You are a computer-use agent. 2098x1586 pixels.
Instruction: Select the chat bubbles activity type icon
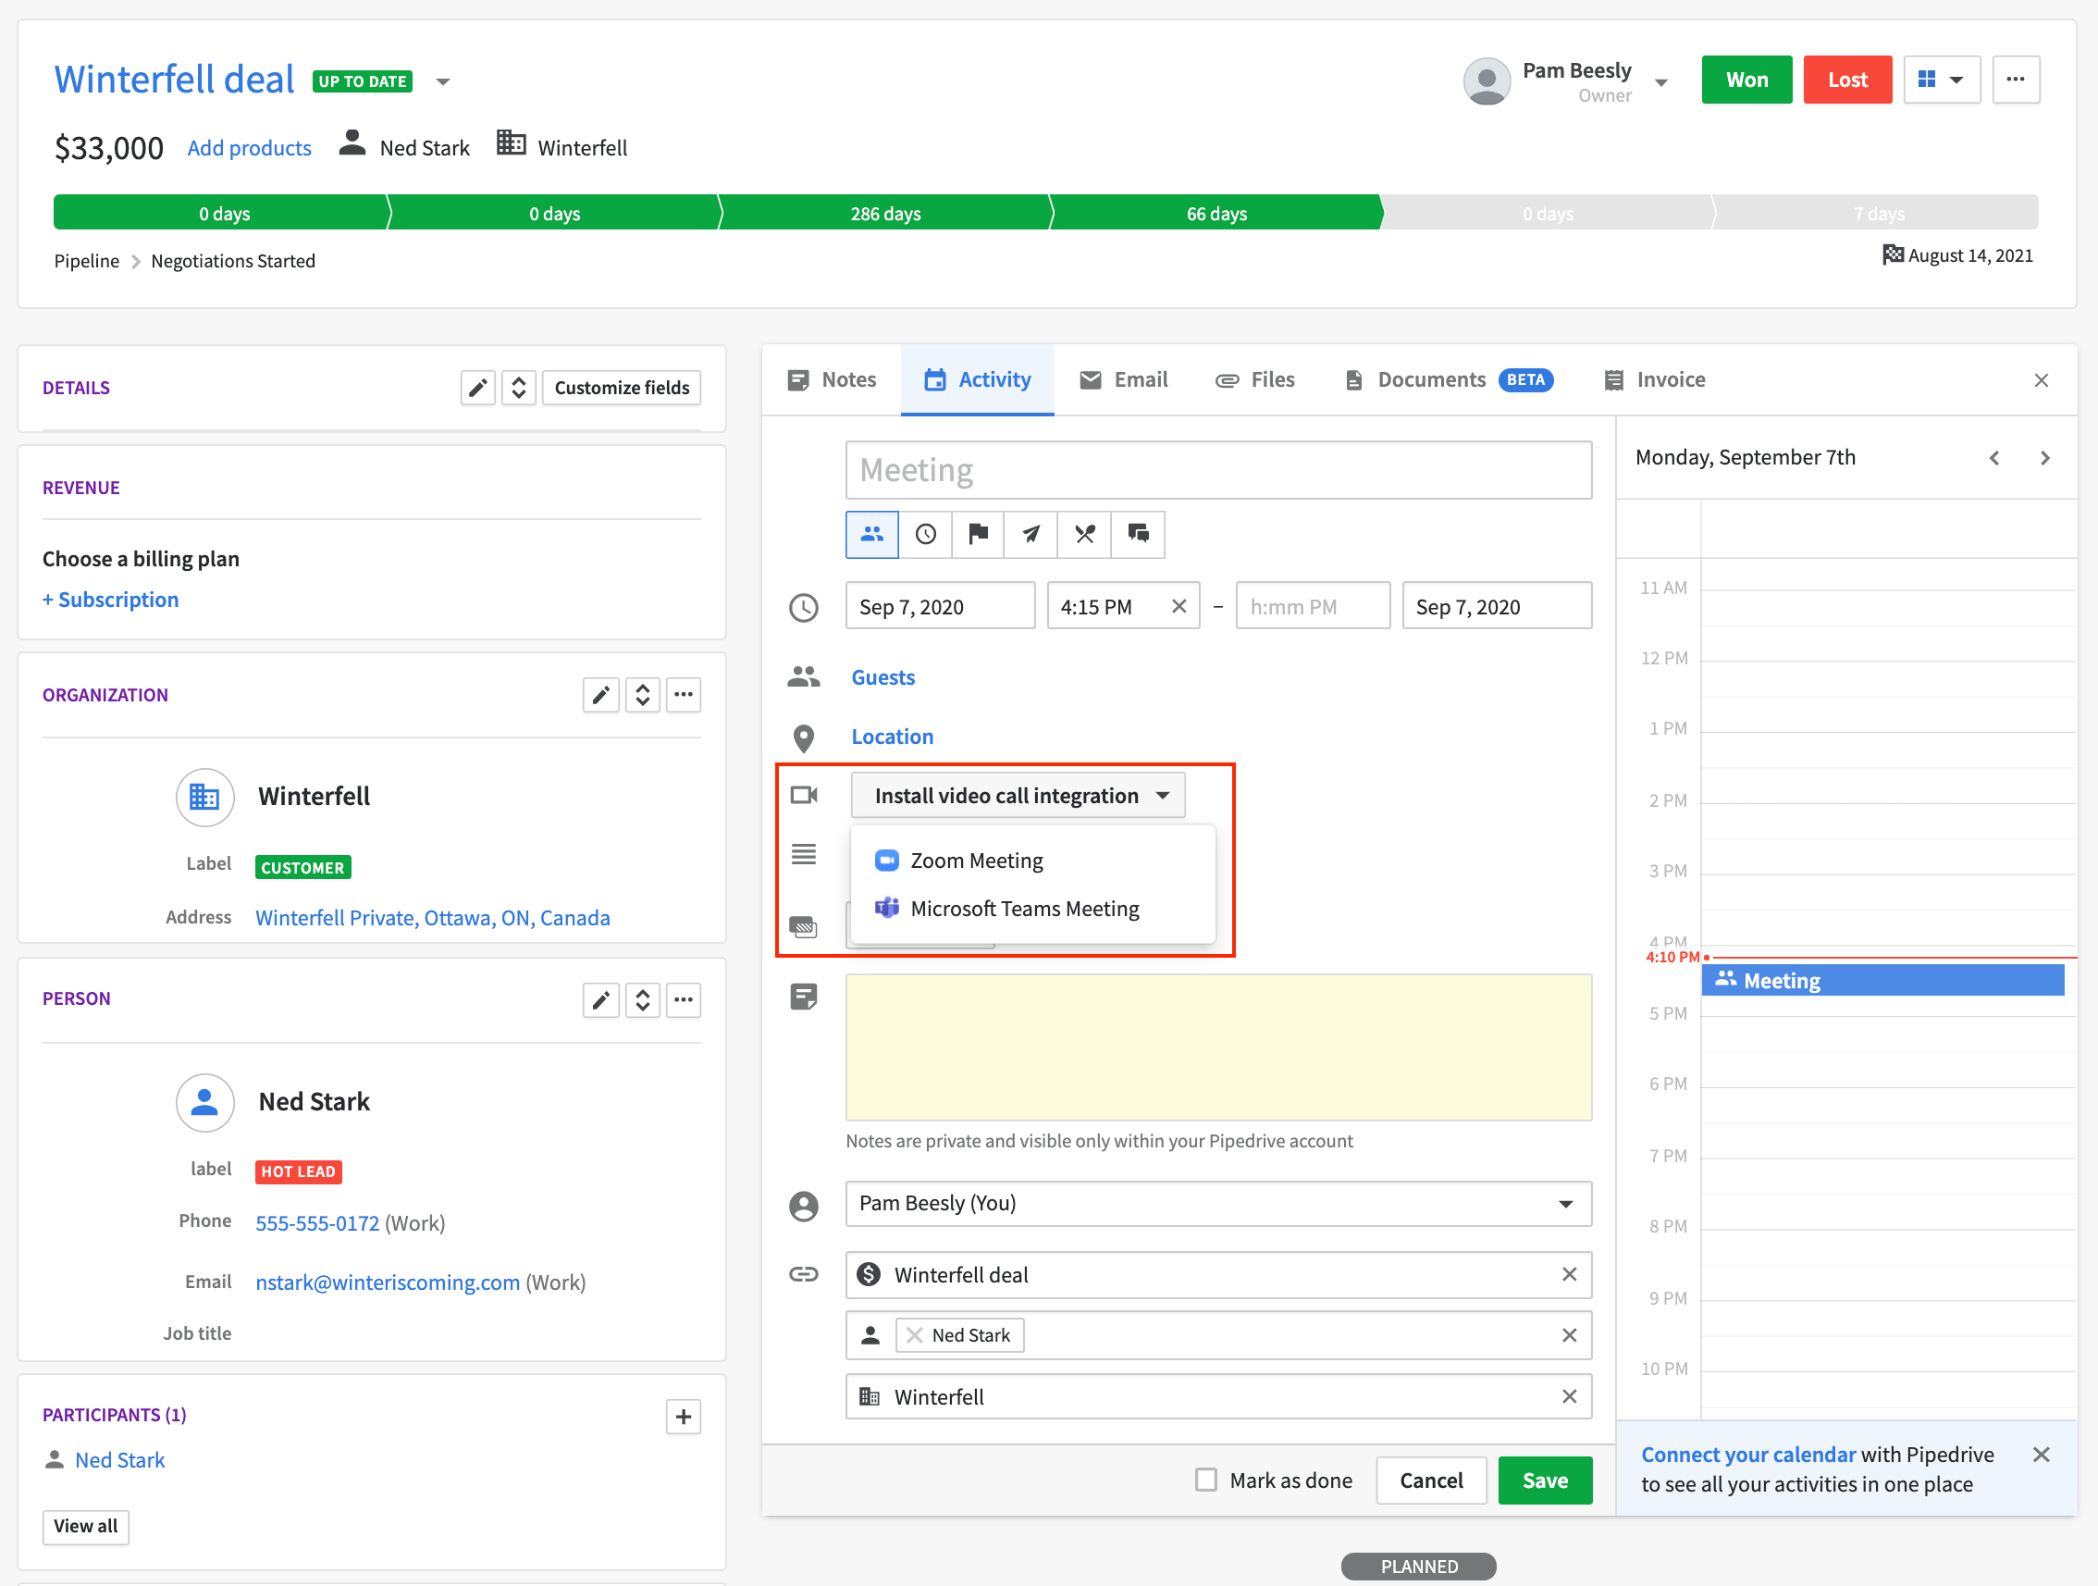(1137, 534)
